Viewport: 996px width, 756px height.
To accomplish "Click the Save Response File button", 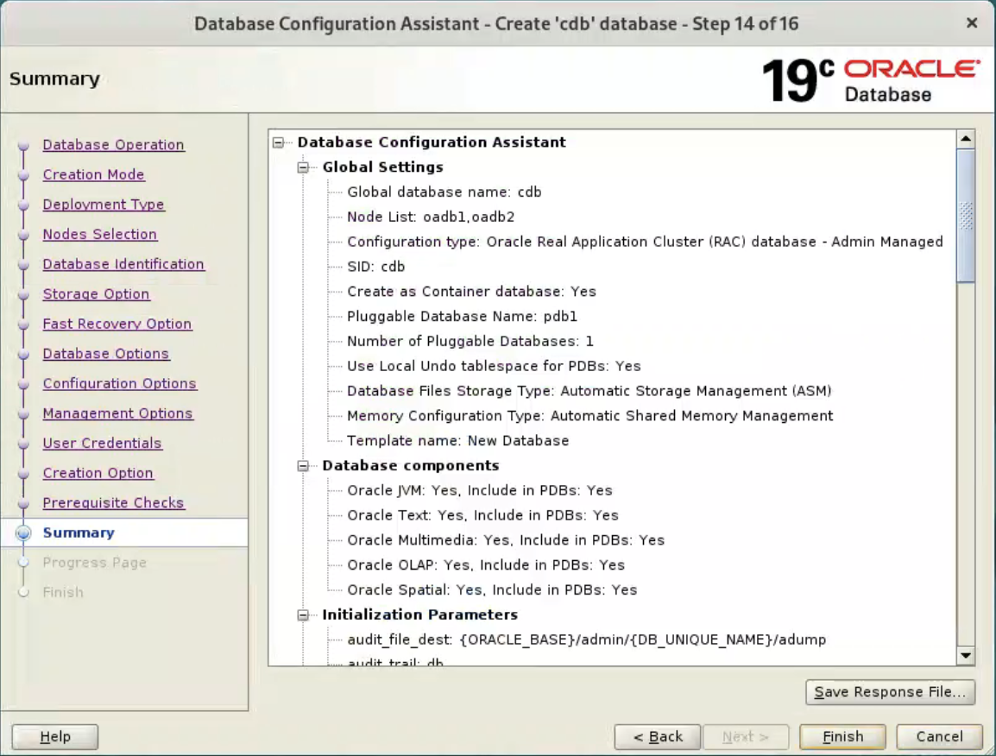I will coord(890,692).
